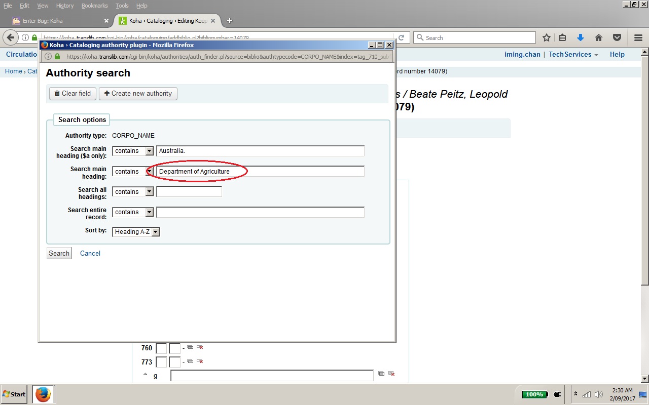Image resolution: width=649 pixels, height=405 pixels.
Task: Click the bookmark star icon in Firefox toolbar
Action: point(546,37)
